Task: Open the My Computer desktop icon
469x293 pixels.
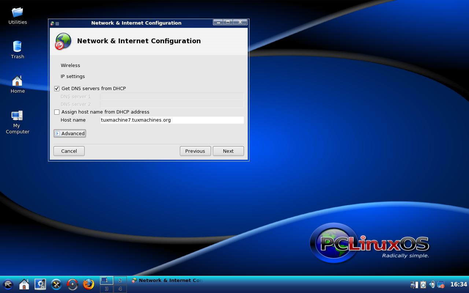Action: [x=17, y=122]
